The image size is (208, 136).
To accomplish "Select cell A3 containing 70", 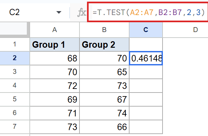I will 55,72.
